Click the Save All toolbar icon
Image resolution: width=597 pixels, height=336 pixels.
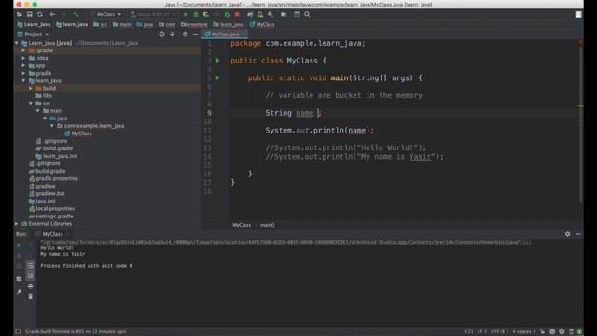click(29, 15)
